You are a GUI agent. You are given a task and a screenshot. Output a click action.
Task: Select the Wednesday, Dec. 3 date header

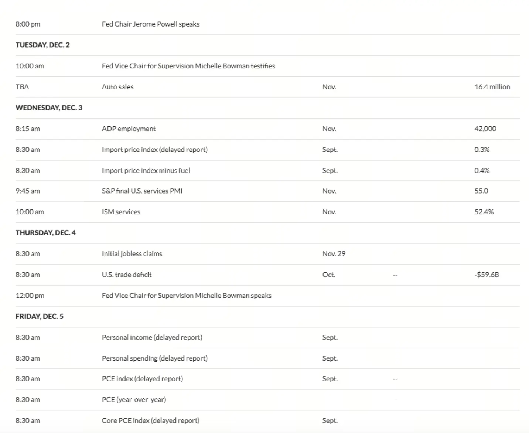[49, 108]
